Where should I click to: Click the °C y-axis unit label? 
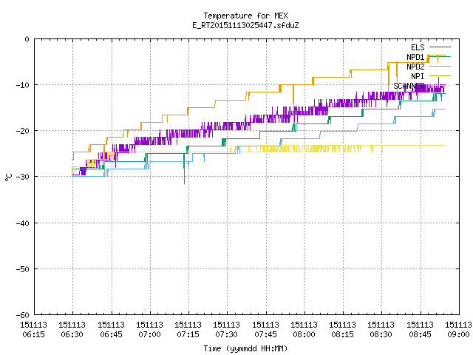8,177
